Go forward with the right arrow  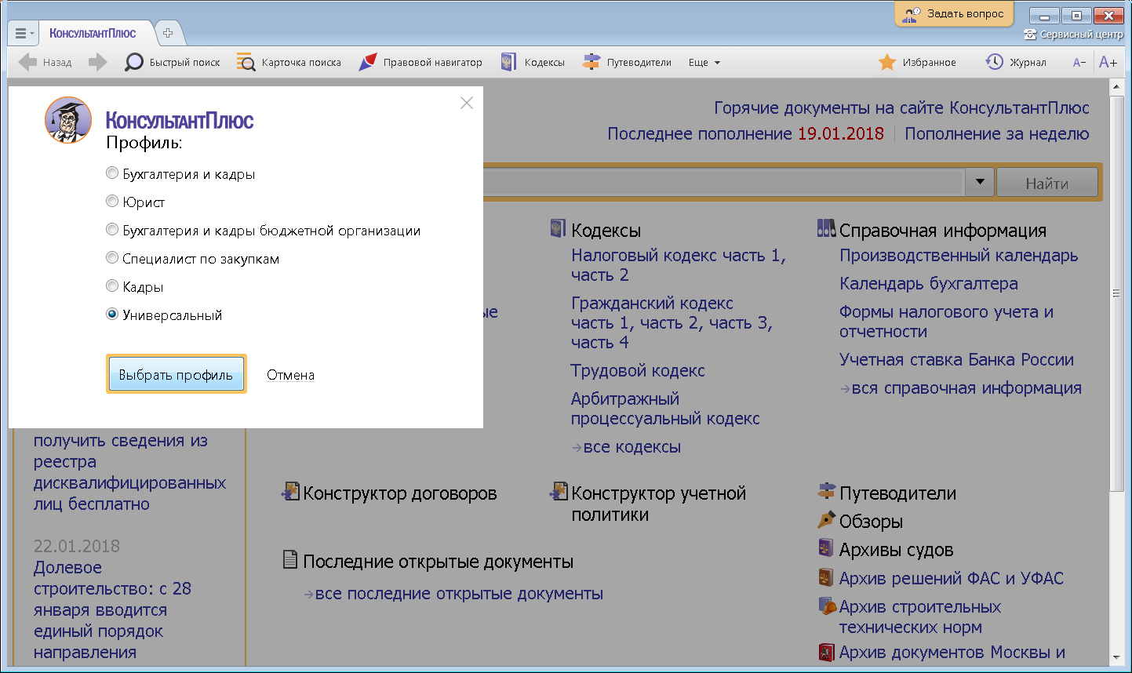pyautogui.click(x=97, y=62)
